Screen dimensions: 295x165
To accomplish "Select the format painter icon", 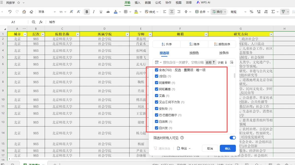I will point(24,12).
